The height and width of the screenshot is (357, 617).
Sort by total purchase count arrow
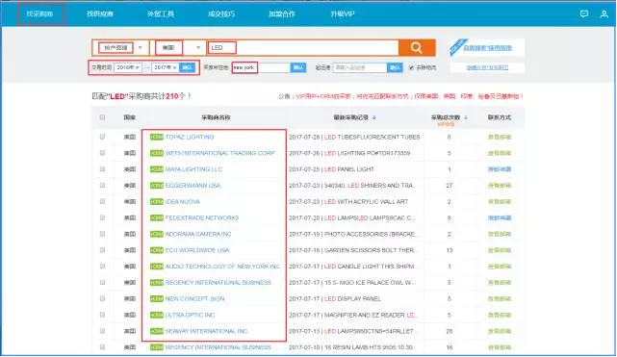[466, 117]
